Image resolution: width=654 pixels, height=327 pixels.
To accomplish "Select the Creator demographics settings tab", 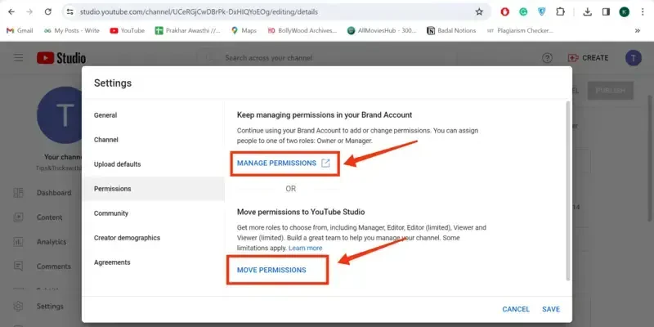I will click(154, 238).
